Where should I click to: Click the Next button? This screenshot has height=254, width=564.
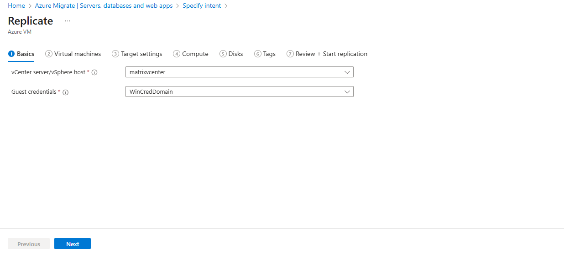point(73,244)
